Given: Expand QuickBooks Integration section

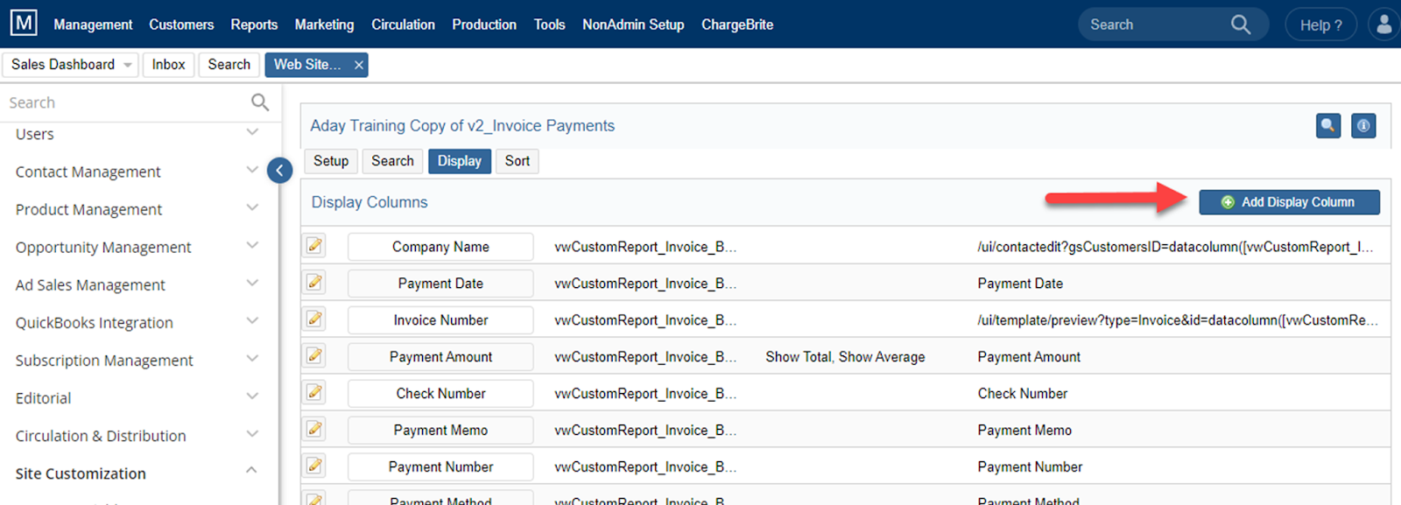Looking at the screenshot, I should point(252,321).
